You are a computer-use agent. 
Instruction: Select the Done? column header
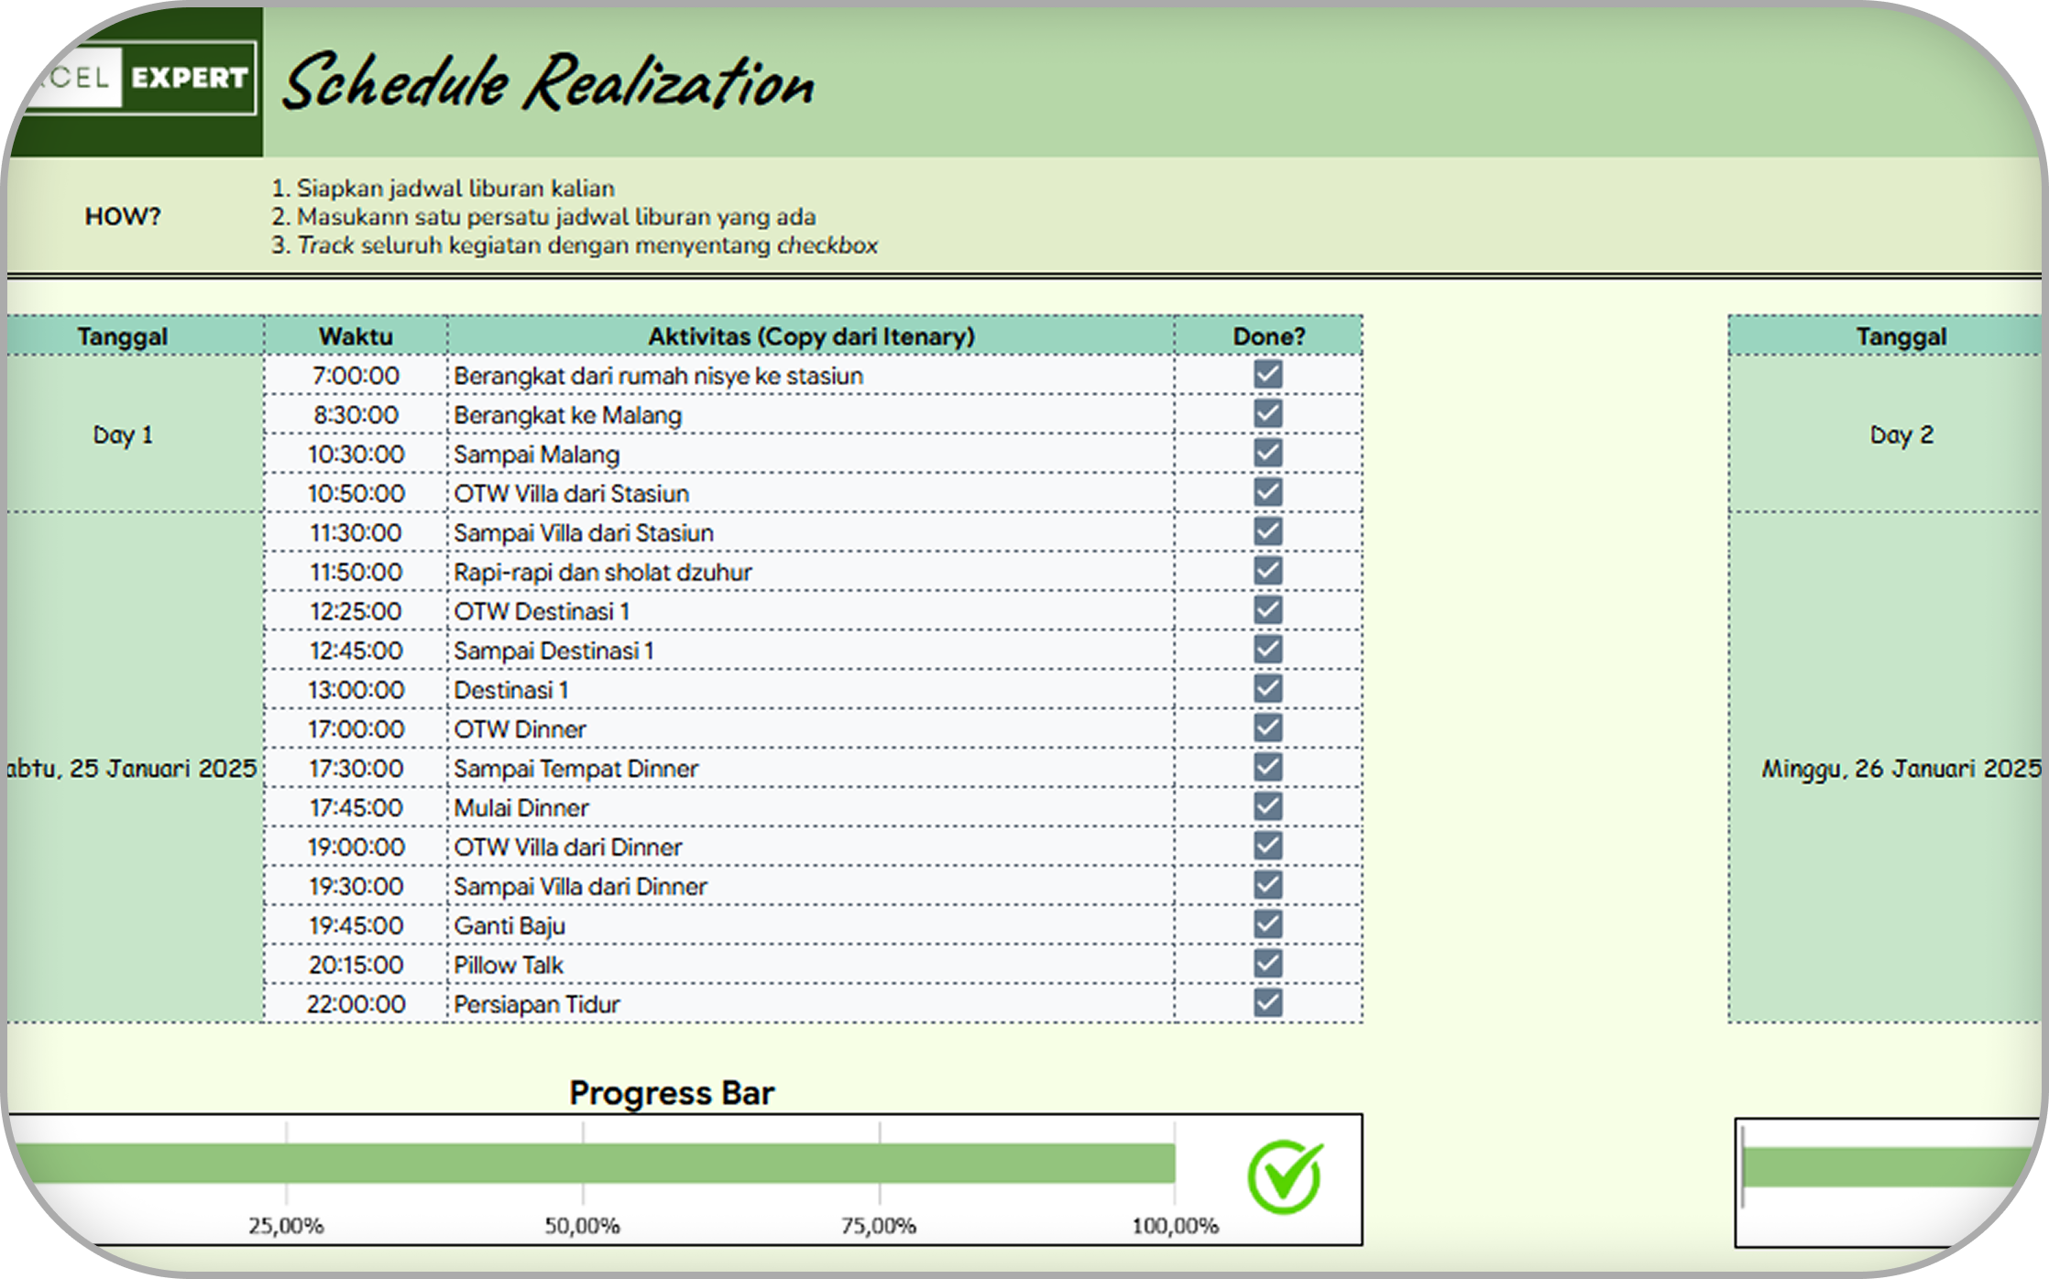(x=1268, y=336)
